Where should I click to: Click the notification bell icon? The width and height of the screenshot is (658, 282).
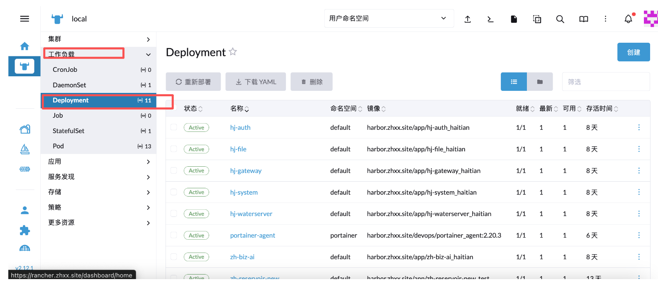[628, 19]
